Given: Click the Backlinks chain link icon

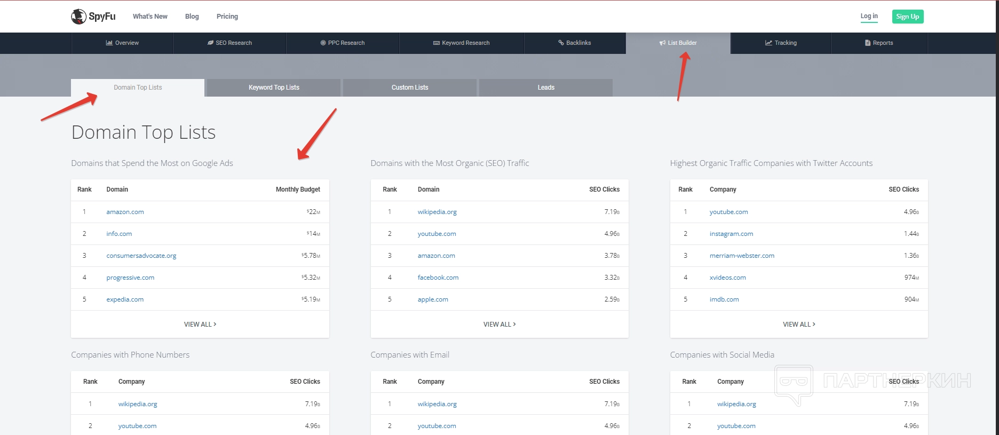Looking at the screenshot, I should 561,43.
